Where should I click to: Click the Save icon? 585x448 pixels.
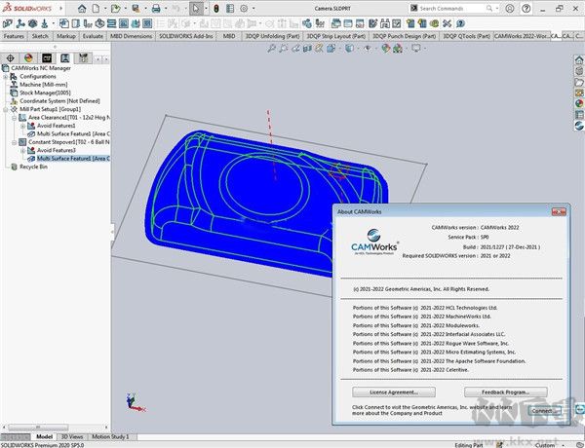pos(136,8)
